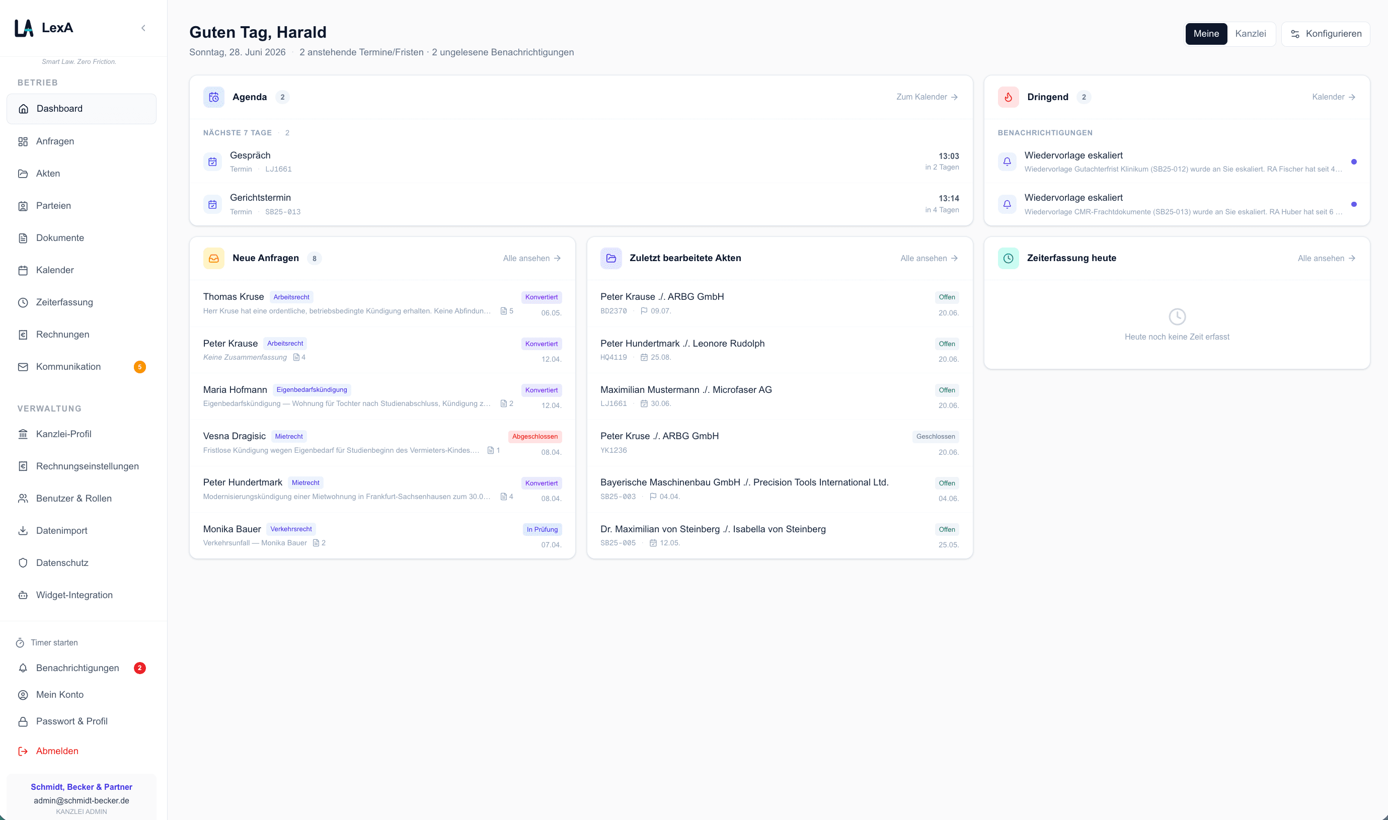
Task: Open the Dashboard home icon
Action: [23, 109]
